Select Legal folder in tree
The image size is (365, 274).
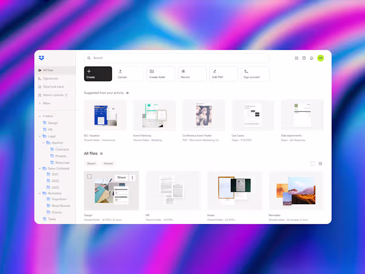[x=49, y=136]
